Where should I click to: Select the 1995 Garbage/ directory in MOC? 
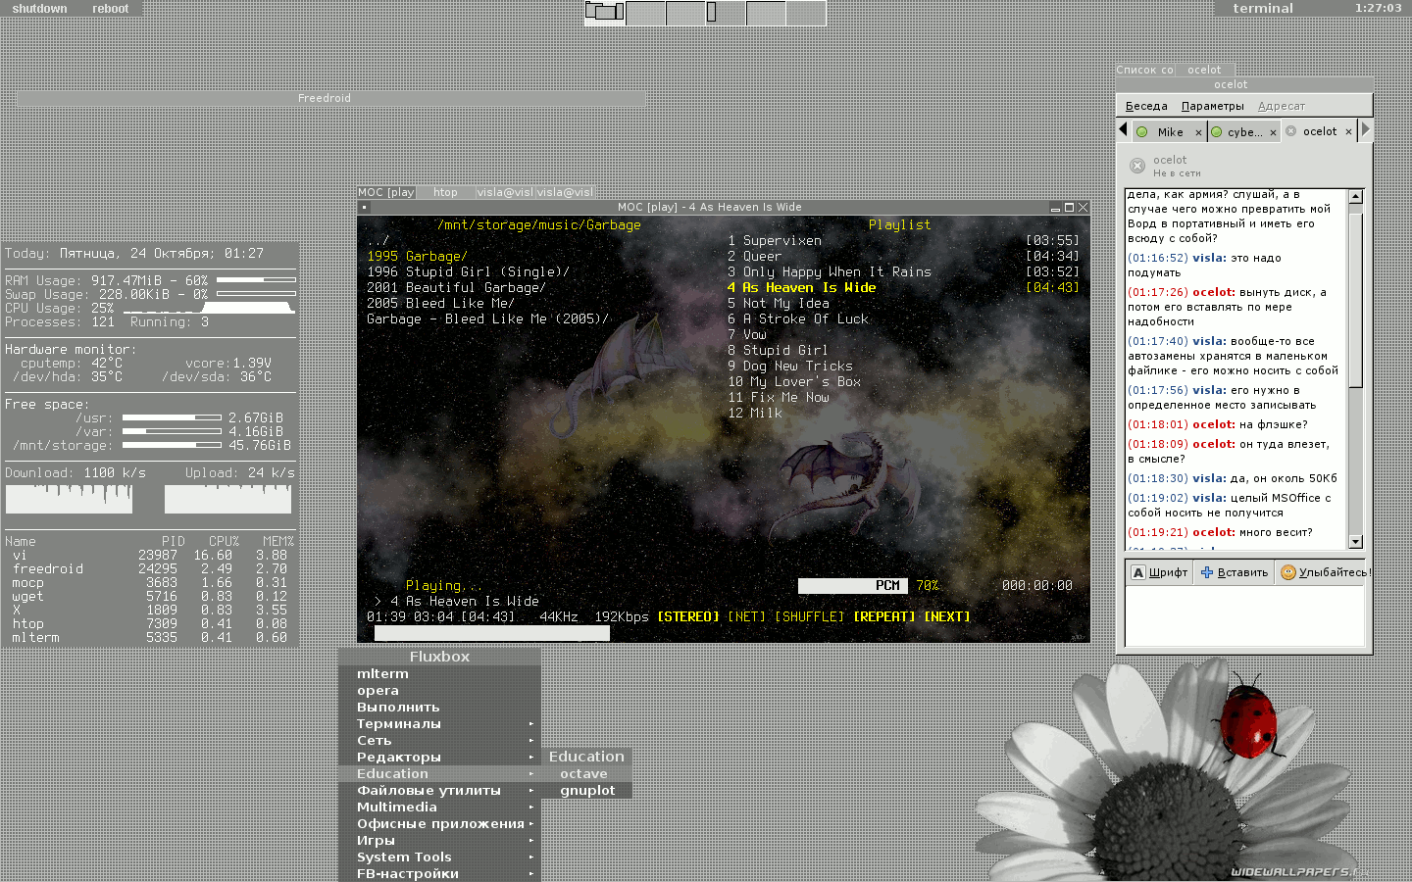click(417, 256)
